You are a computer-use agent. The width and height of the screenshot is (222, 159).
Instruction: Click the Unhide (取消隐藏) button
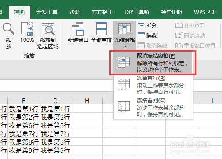point(153,45)
